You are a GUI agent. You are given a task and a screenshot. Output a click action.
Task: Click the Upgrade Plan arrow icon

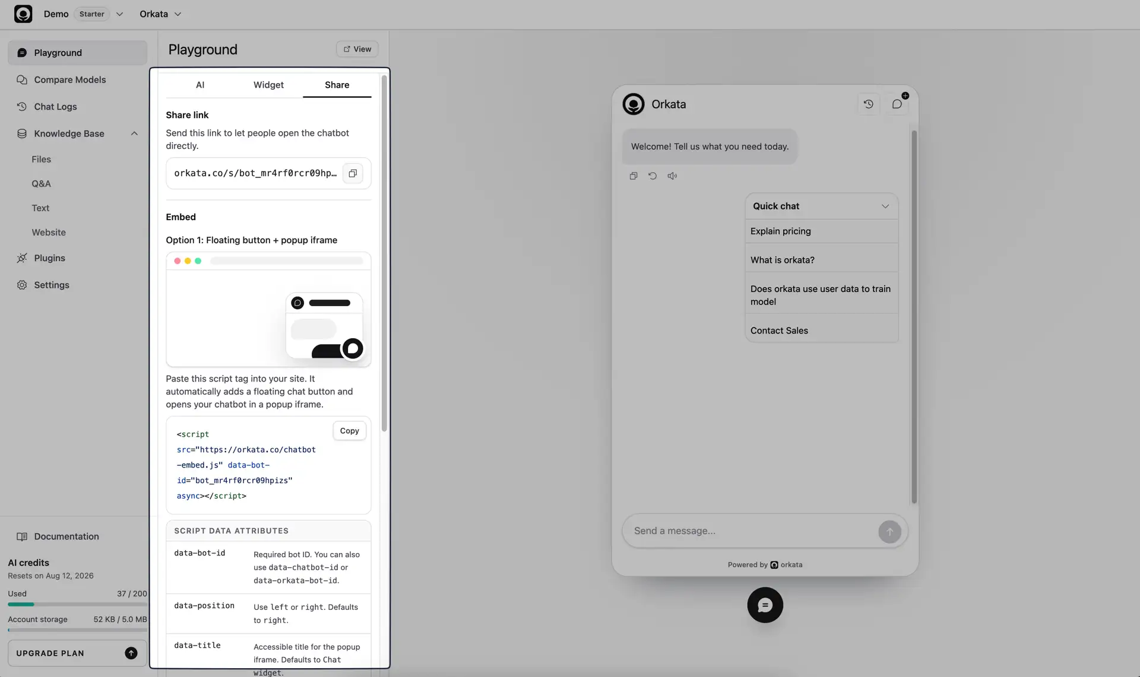[x=131, y=653]
